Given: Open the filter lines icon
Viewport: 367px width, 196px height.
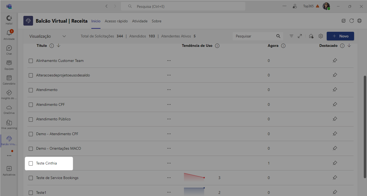Looking at the screenshot, I should 291,36.
